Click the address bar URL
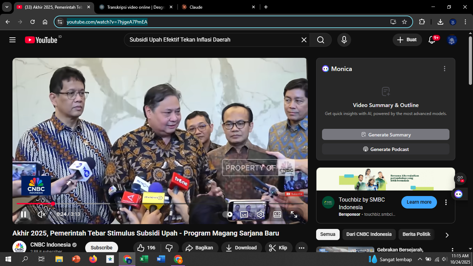The image size is (473, 266). point(107,22)
